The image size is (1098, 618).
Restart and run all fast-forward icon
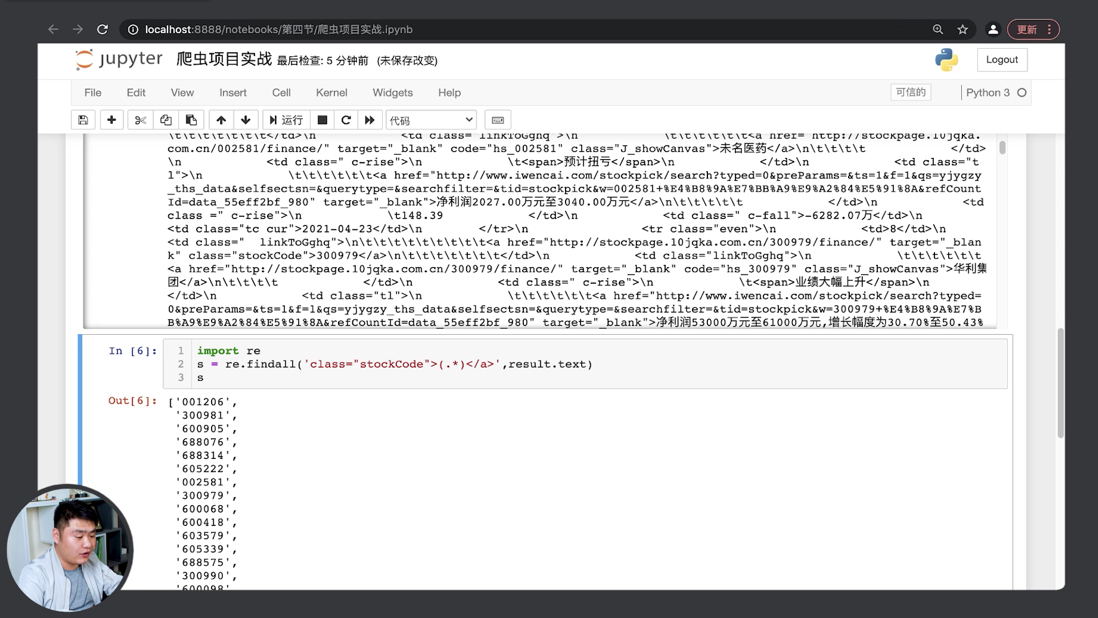click(x=370, y=120)
